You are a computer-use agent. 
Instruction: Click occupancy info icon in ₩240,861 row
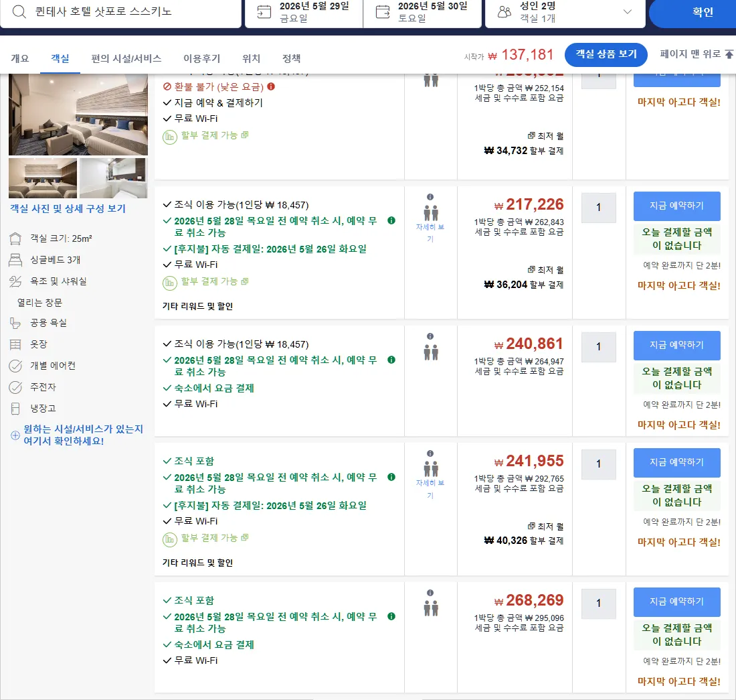pyautogui.click(x=430, y=336)
